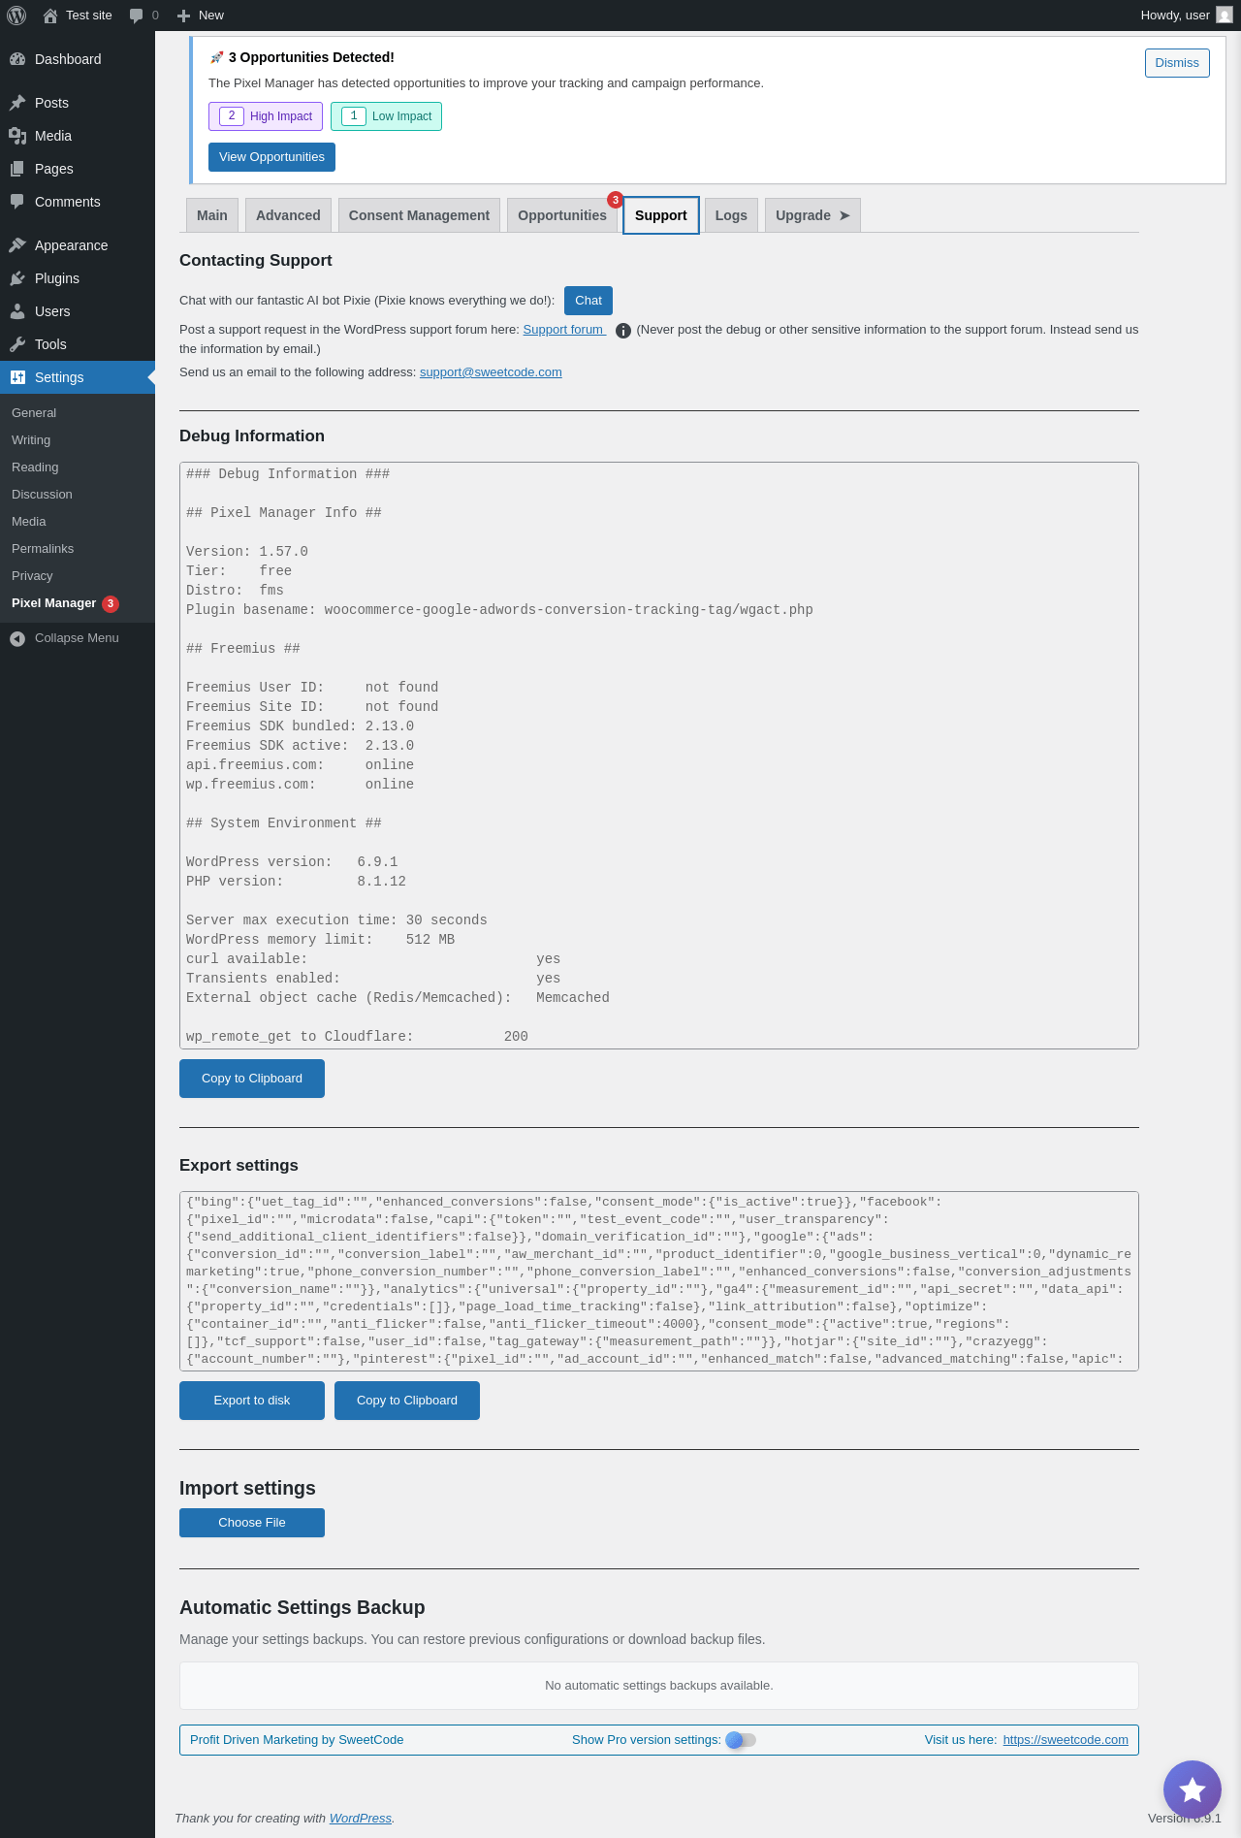Copy export settings to clipboard
Screen dimensions: 1241x1838
[407, 1401]
